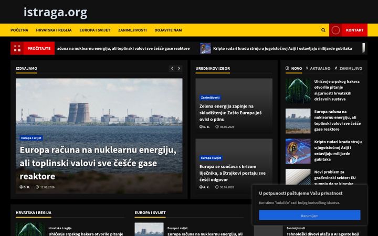Open the bottom article Uhićenje srpskog hakera otvorilo pitanje
378x236 pixels.
click(x=86, y=234)
